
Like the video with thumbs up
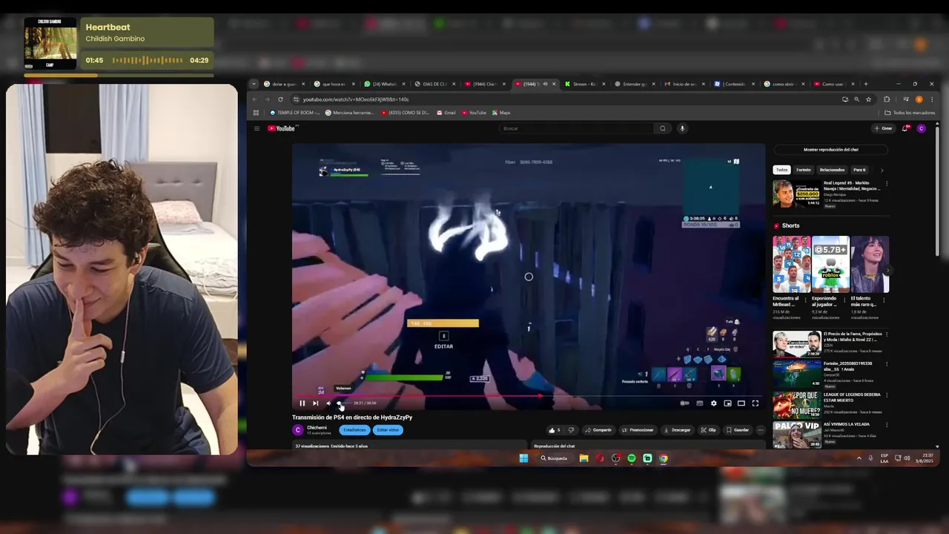pyautogui.click(x=555, y=430)
